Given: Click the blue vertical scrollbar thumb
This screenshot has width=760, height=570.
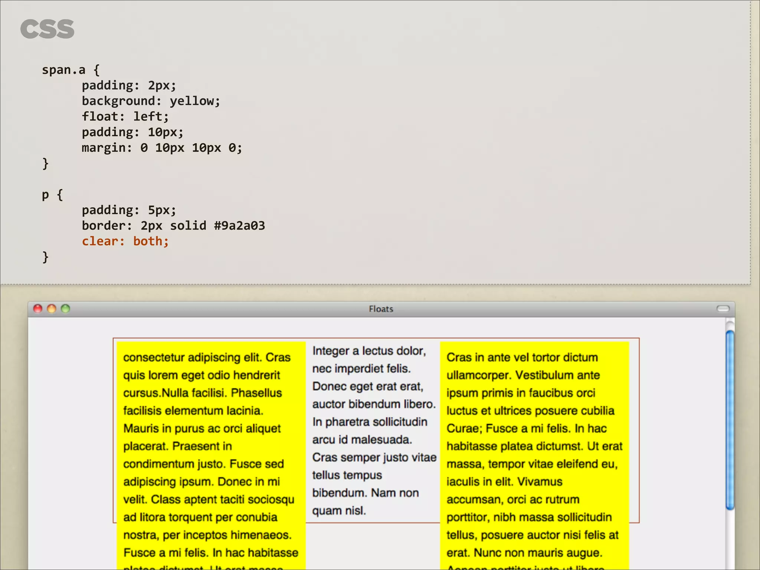Looking at the screenshot, I should point(730,420).
